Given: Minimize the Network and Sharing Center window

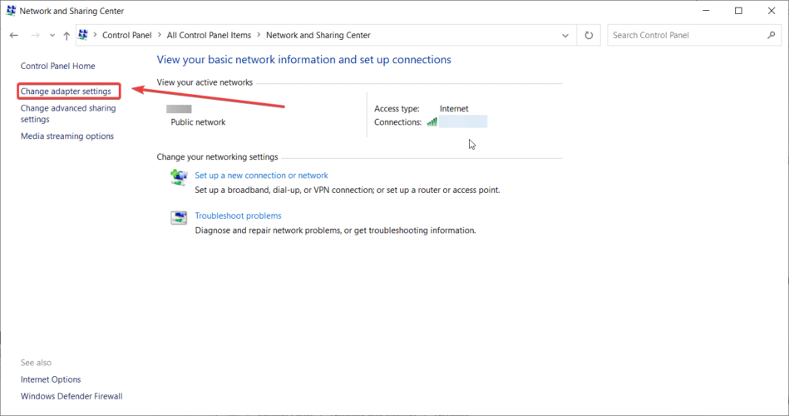Looking at the screenshot, I should pyautogui.click(x=706, y=11).
